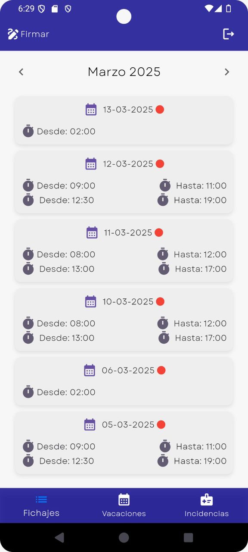Click stopwatch icon for Desde 02:00 on 13-03-2025

pyautogui.click(x=28, y=131)
